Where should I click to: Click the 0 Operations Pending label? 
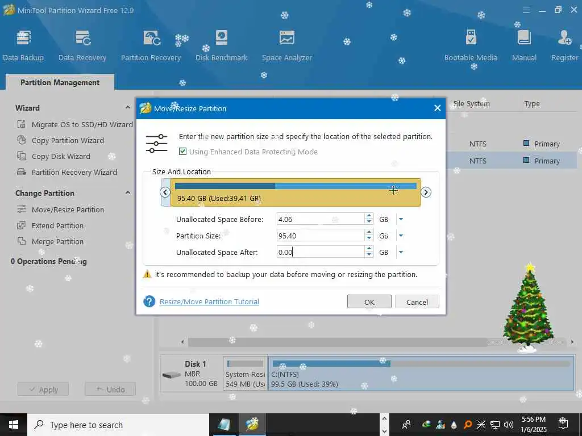pos(49,261)
